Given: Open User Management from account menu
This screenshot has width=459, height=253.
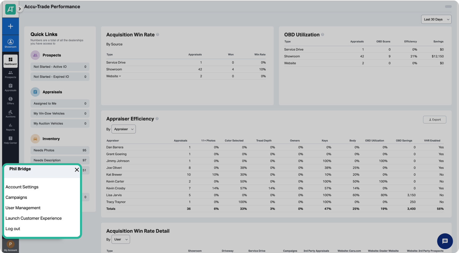Looking at the screenshot, I should pos(23,208).
